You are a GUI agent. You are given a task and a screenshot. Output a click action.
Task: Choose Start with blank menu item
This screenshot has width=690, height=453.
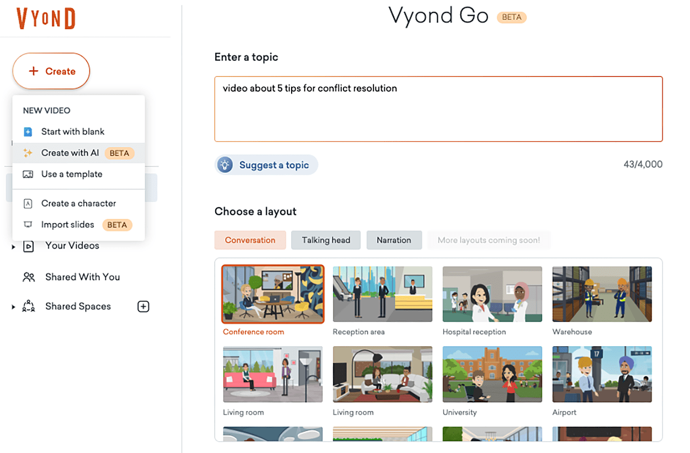73,132
